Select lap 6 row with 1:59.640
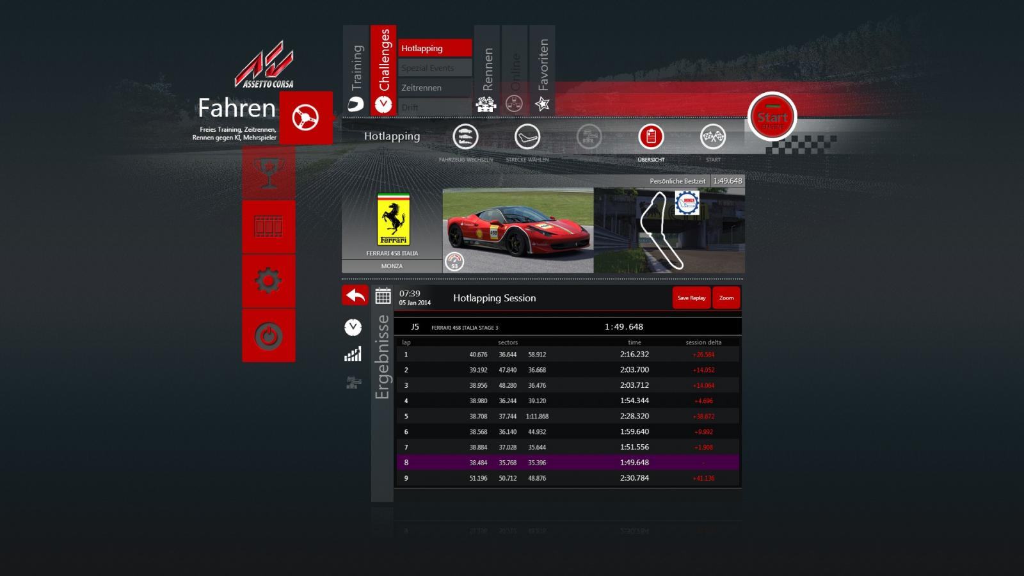 tap(568, 431)
